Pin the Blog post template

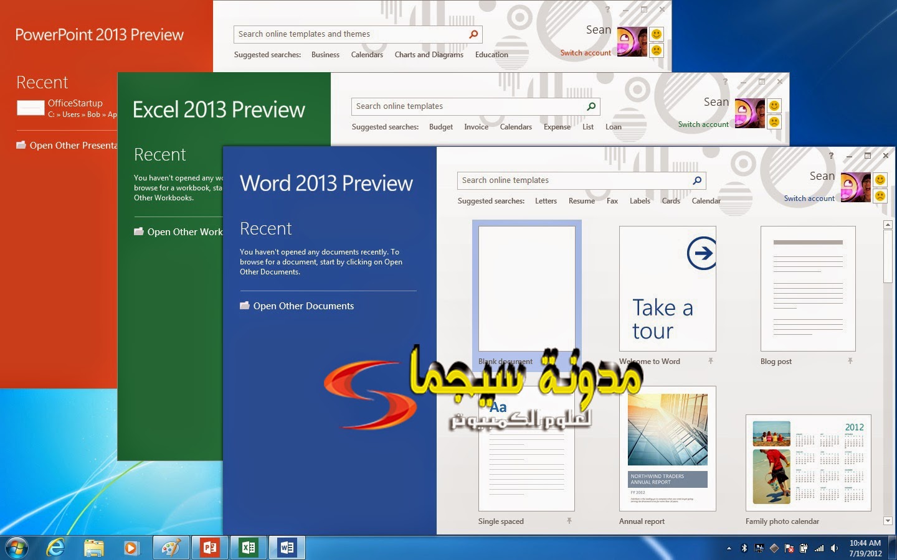(x=849, y=361)
